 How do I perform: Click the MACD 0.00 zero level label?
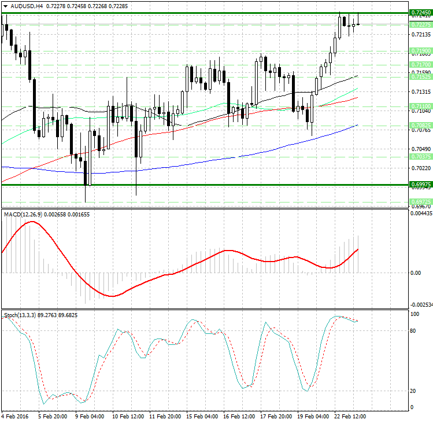[x=416, y=273]
